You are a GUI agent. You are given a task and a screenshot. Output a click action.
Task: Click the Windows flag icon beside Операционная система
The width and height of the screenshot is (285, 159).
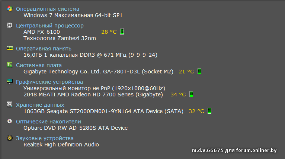click(x=10, y=9)
